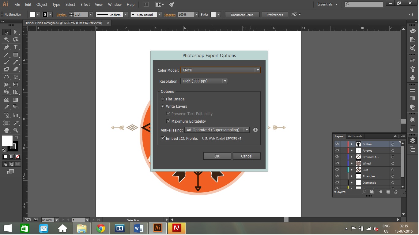Image resolution: width=419 pixels, height=235 pixels.
Task: Open the stroke weight dropdown
Action: pos(91,15)
